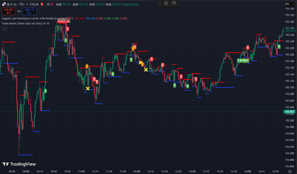This screenshot has height=174, width=297.
Task: Click the 155.027 current price label
Action: coord(289,111)
